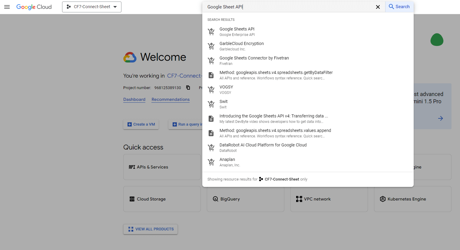Open the Recommendations link
The height and width of the screenshot is (250, 460).
(170, 99)
